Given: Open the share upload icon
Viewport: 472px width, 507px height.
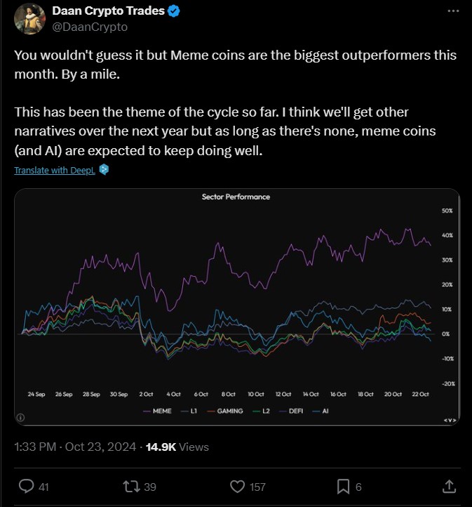Looking at the screenshot, I should 449,487.
